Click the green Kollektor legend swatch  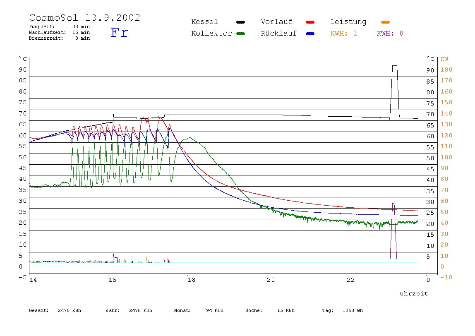[x=240, y=34]
